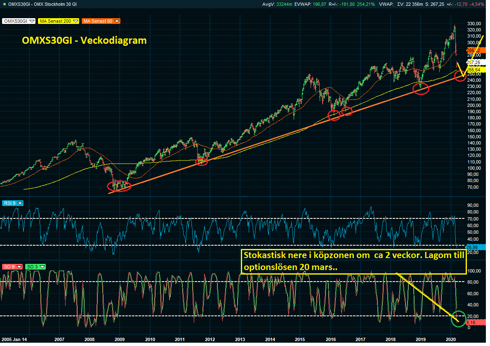Click the OMXS30GI - Veckodiagram heading text
Screen dimensions: 490x346
tap(85, 40)
